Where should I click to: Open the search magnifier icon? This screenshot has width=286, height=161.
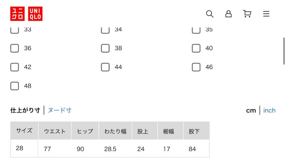coord(209,14)
